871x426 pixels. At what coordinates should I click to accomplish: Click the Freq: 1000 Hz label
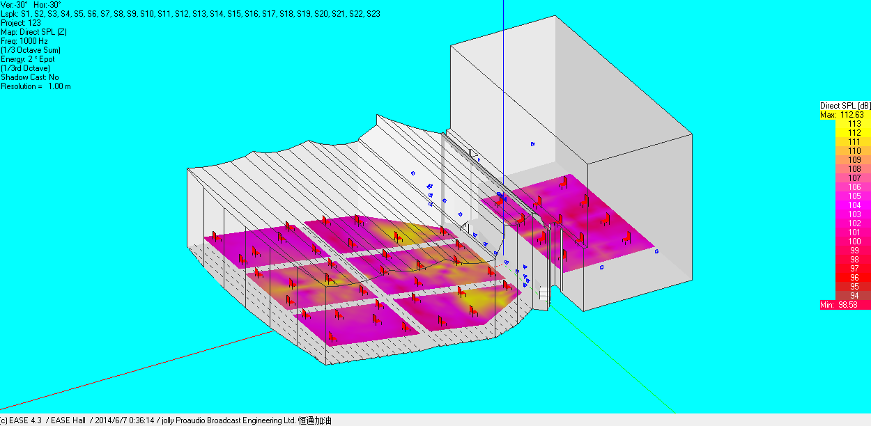(x=24, y=41)
